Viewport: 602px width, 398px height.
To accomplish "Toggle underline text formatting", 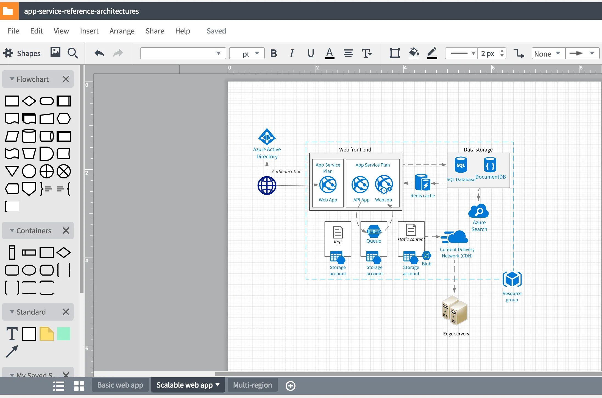I will [311, 53].
